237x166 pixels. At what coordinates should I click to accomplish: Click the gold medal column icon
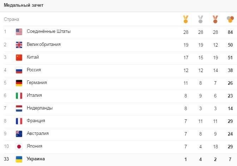[186, 19]
